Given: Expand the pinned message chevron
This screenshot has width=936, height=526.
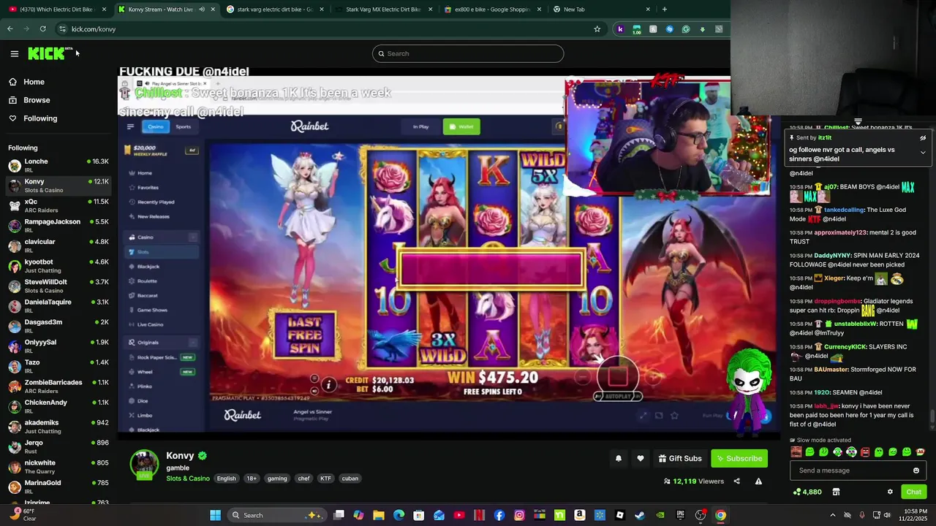Looking at the screenshot, I should (x=923, y=153).
